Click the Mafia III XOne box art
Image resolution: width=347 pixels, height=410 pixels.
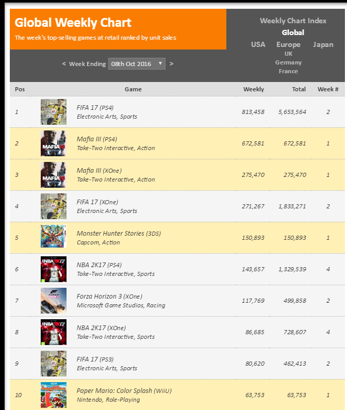pos(54,175)
